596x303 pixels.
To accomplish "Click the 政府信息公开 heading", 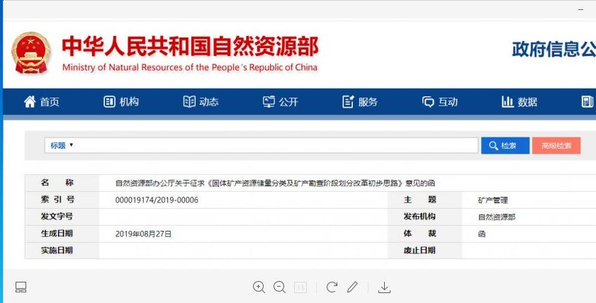I will tap(553, 50).
